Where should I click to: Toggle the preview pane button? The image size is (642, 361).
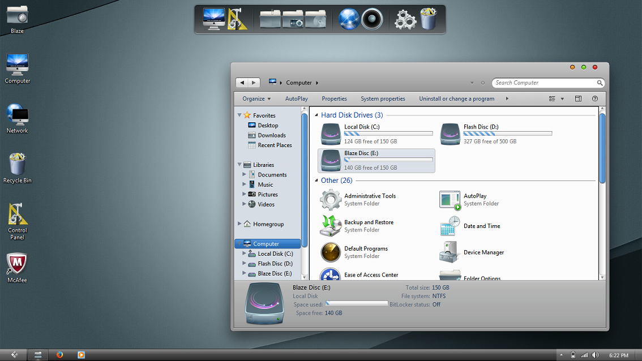click(578, 98)
